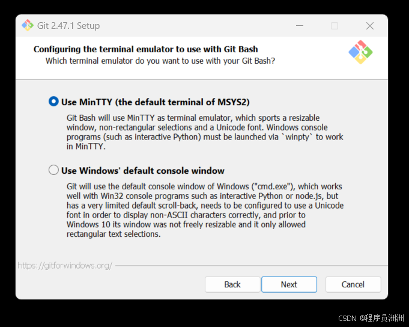
Task: Click the MinTTY description paragraph
Action: coord(205,132)
